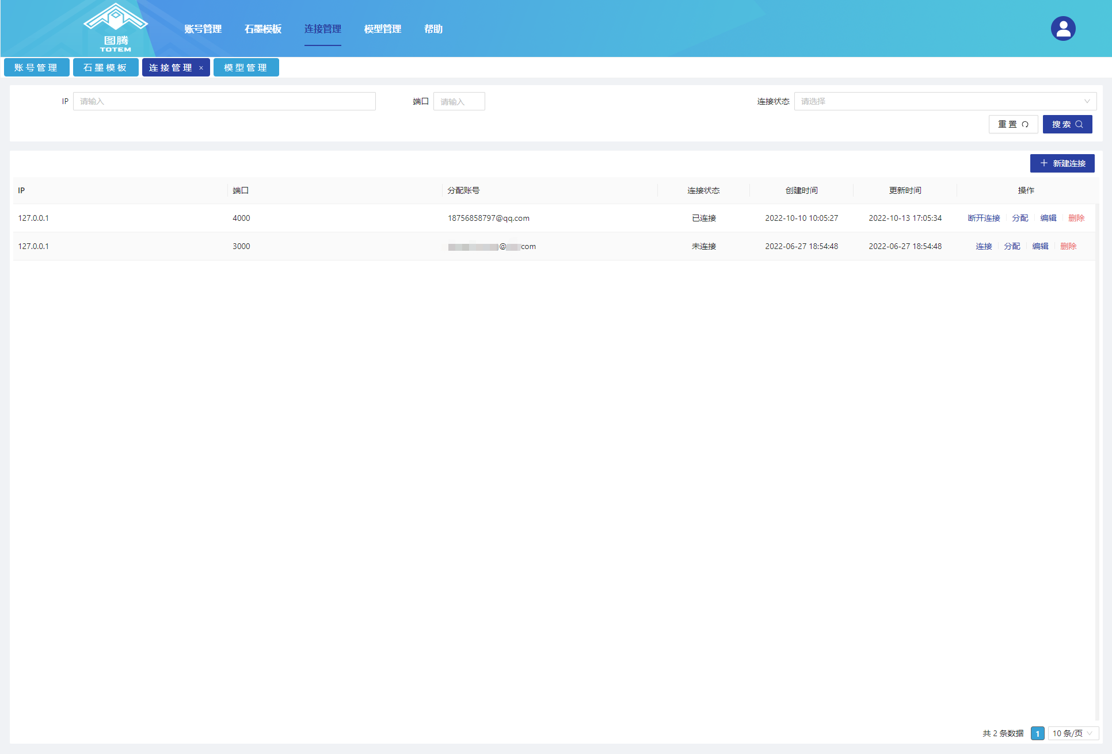Go to page 1 in pagination
The image size is (1112, 754).
pyautogui.click(x=1037, y=733)
